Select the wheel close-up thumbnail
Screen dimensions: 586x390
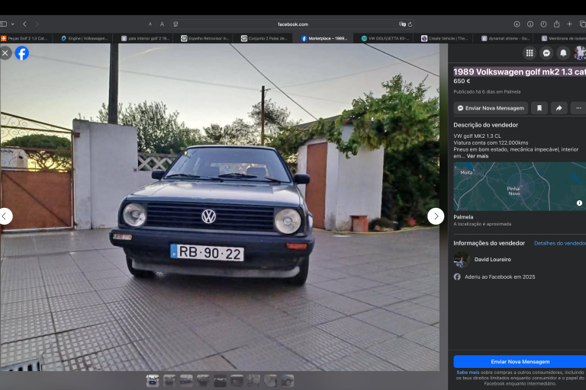click(x=287, y=381)
